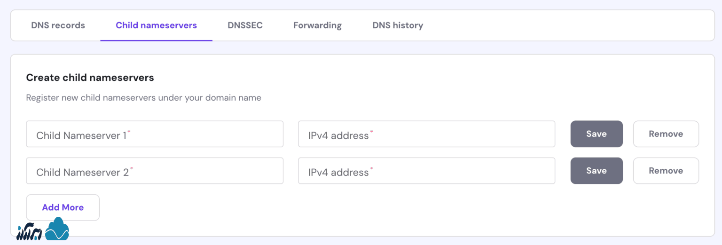Image resolution: width=722 pixels, height=245 pixels.
Task: Open the DNS records tab
Action: [x=58, y=25]
